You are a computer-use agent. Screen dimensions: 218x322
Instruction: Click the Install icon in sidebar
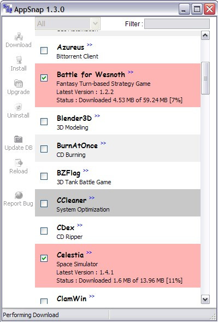point(19,60)
